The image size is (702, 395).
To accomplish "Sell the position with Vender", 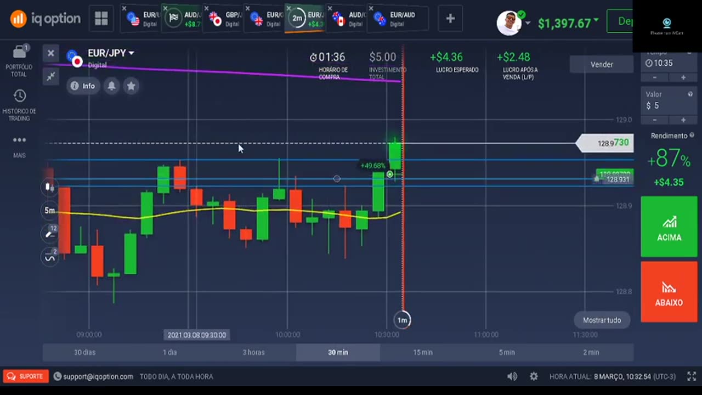I will coord(602,64).
